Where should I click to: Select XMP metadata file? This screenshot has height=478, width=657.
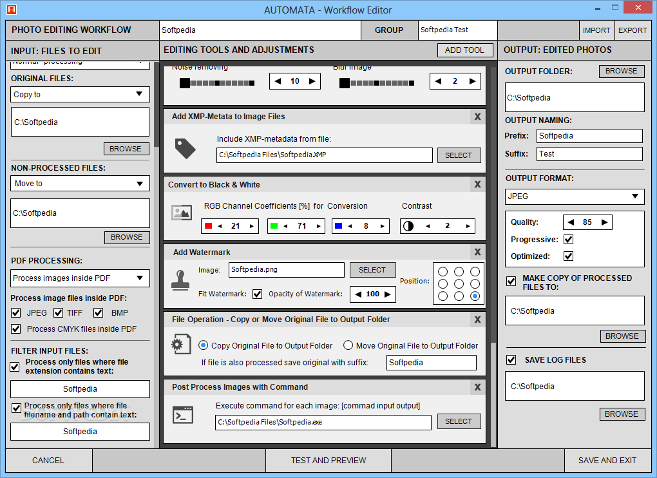459,155
